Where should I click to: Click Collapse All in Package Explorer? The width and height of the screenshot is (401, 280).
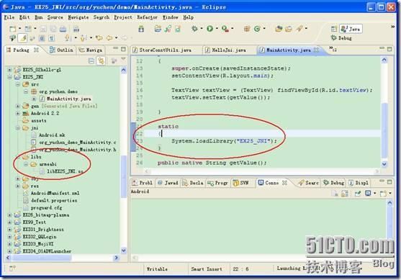(x=91, y=60)
